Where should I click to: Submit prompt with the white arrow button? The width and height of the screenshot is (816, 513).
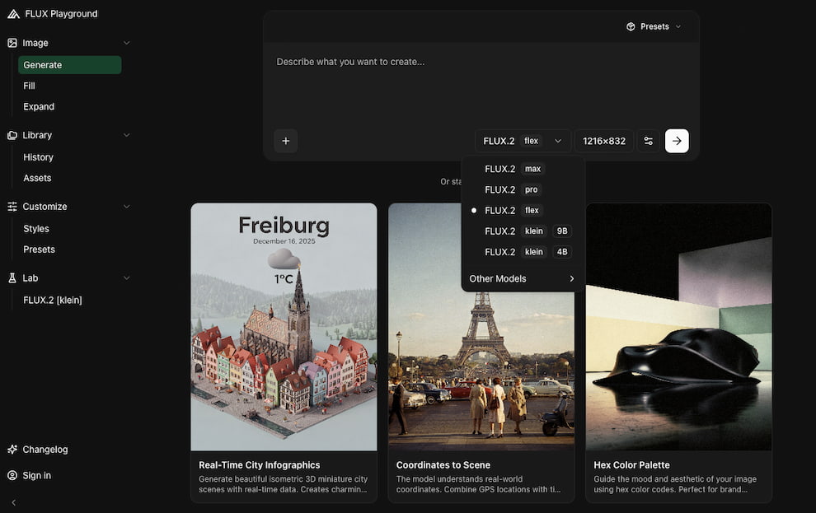pyautogui.click(x=677, y=141)
